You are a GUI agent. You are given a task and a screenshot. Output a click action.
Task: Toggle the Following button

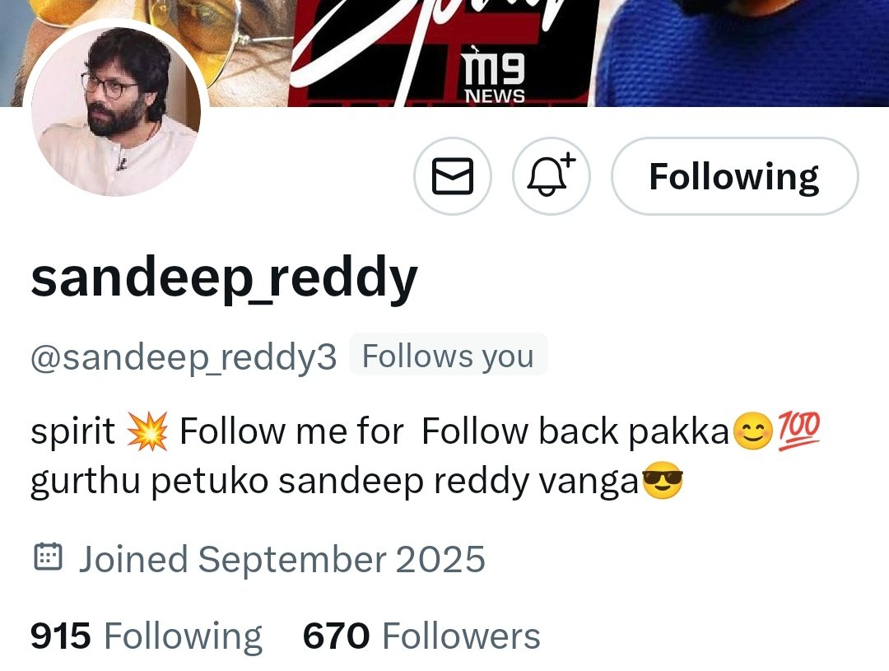tap(735, 176)
